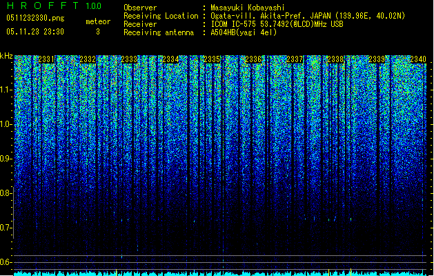Screen dimensions: 434x276
Task: Click the 'Receiver' field label
Action: (140, 24)
